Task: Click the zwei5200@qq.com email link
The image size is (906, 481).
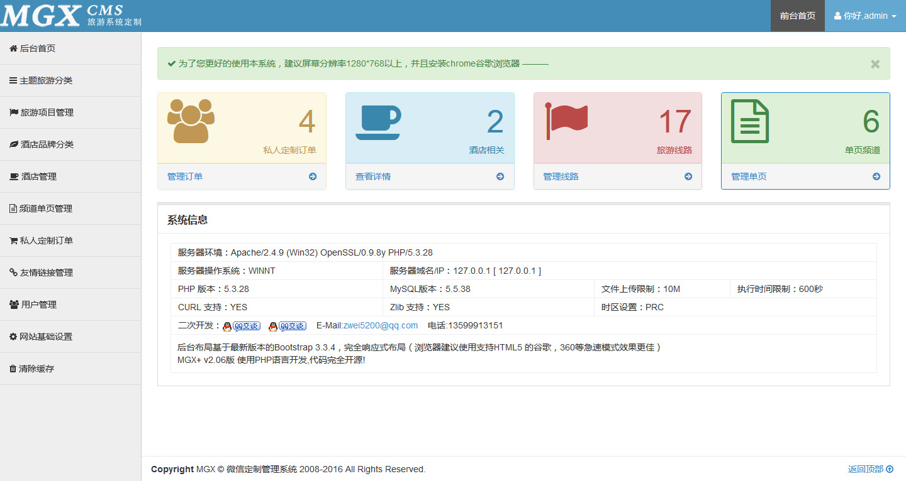Action: click(380, 325)
